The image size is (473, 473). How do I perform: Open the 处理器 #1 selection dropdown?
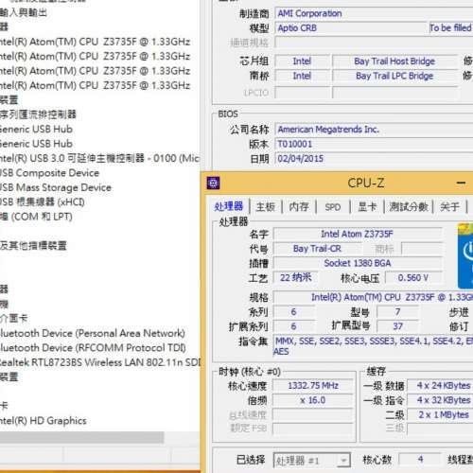coord(311,461)
